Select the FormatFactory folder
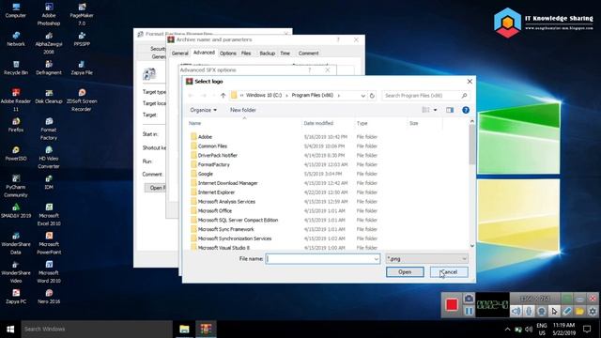Viewport: 601px width, 338px height. click(213, 164)
